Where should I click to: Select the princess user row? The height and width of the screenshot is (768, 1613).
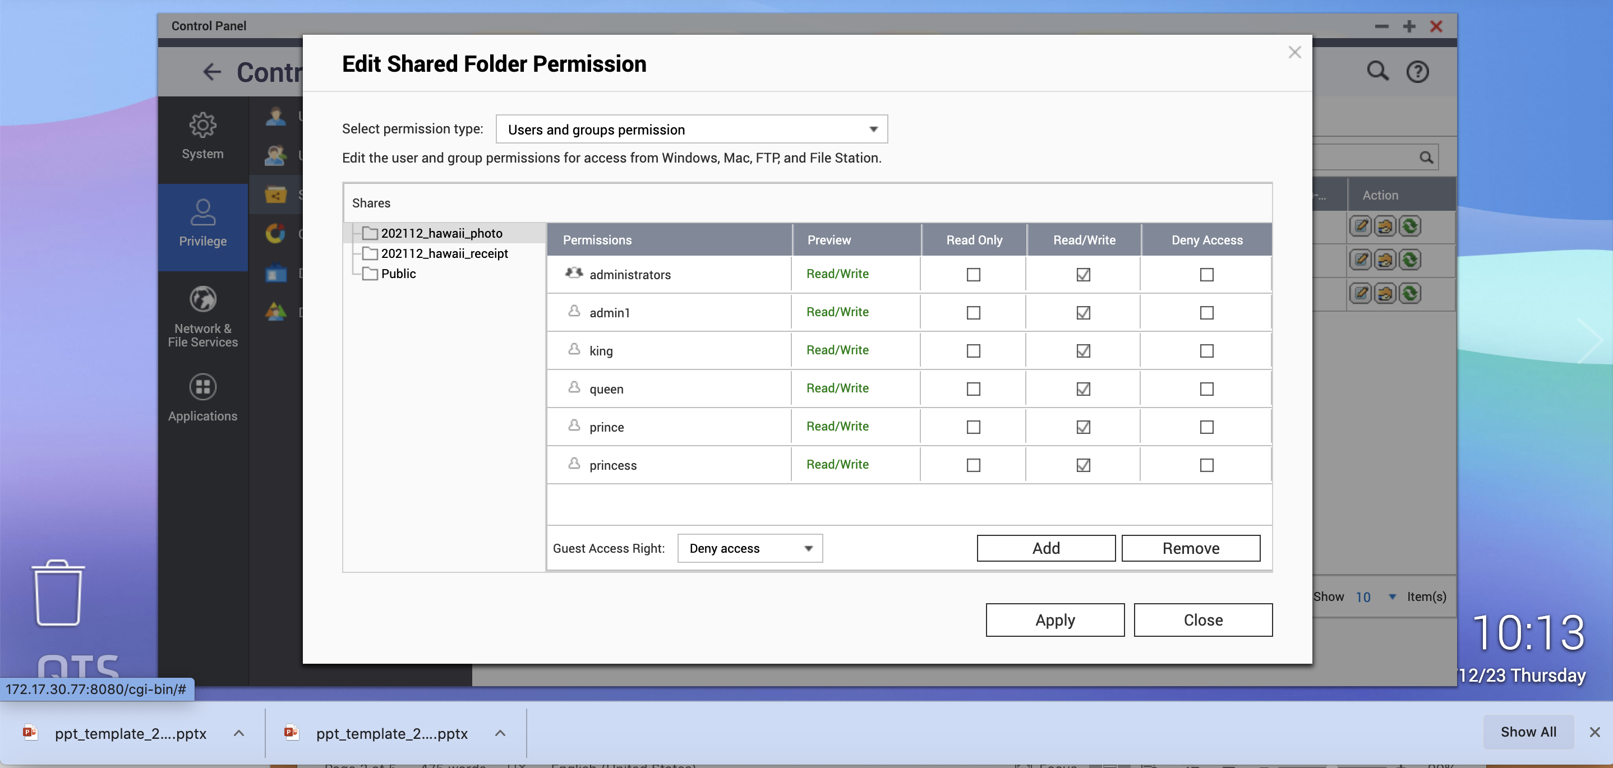tap(909, 465)
